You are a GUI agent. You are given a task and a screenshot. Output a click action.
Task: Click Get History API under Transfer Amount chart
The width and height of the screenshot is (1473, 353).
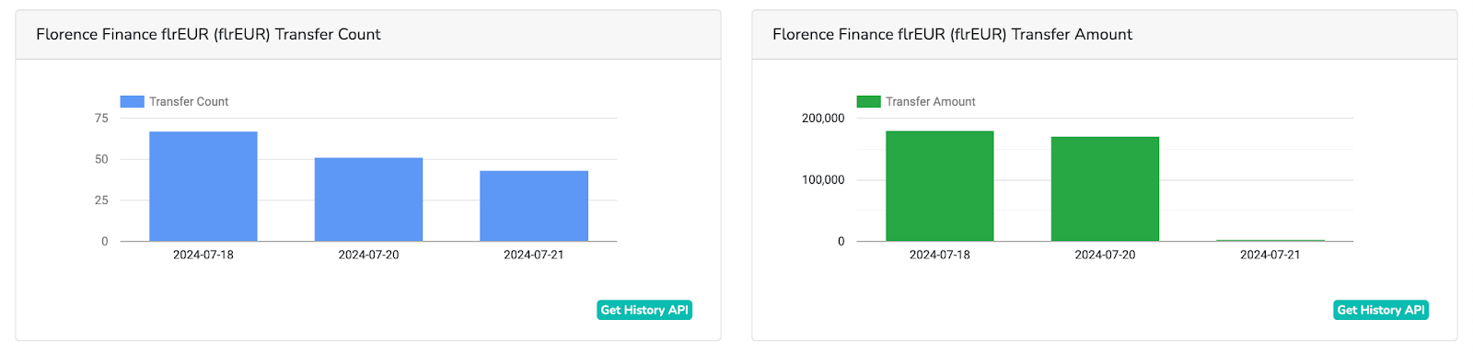click(1381, 310)
